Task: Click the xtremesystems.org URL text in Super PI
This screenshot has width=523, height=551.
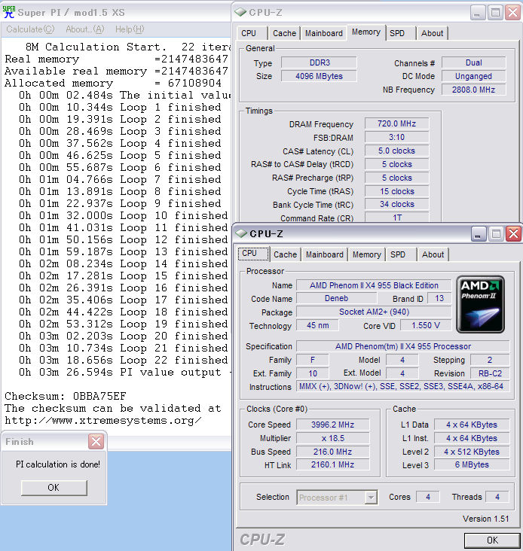Action: (x=103, y=420)
